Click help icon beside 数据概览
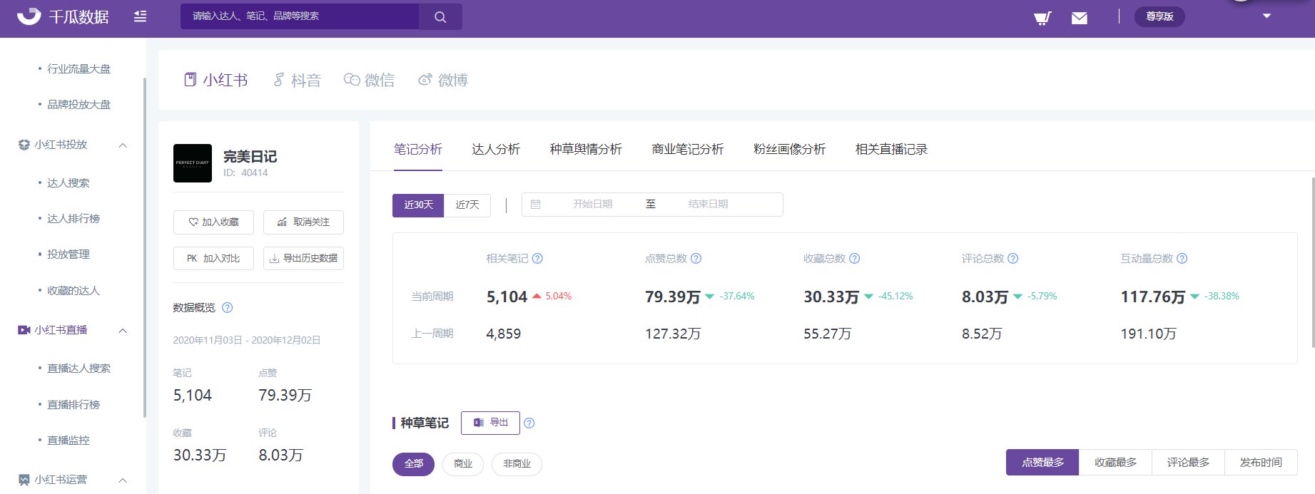Image resolution: width=1315 pixels, height=494 pixels. pos(228,308)
